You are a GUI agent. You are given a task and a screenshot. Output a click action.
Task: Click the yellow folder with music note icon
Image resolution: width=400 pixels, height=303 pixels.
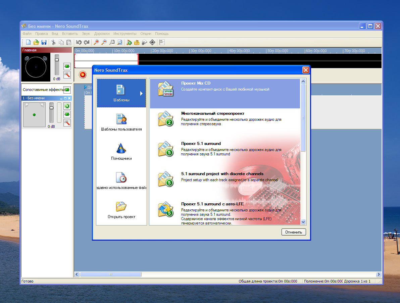137,42
